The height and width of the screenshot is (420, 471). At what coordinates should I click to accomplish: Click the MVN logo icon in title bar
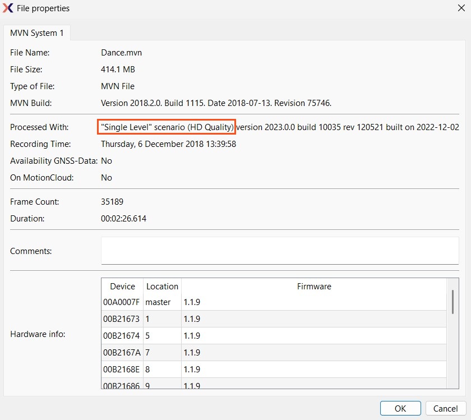click(x=8, y=8)
